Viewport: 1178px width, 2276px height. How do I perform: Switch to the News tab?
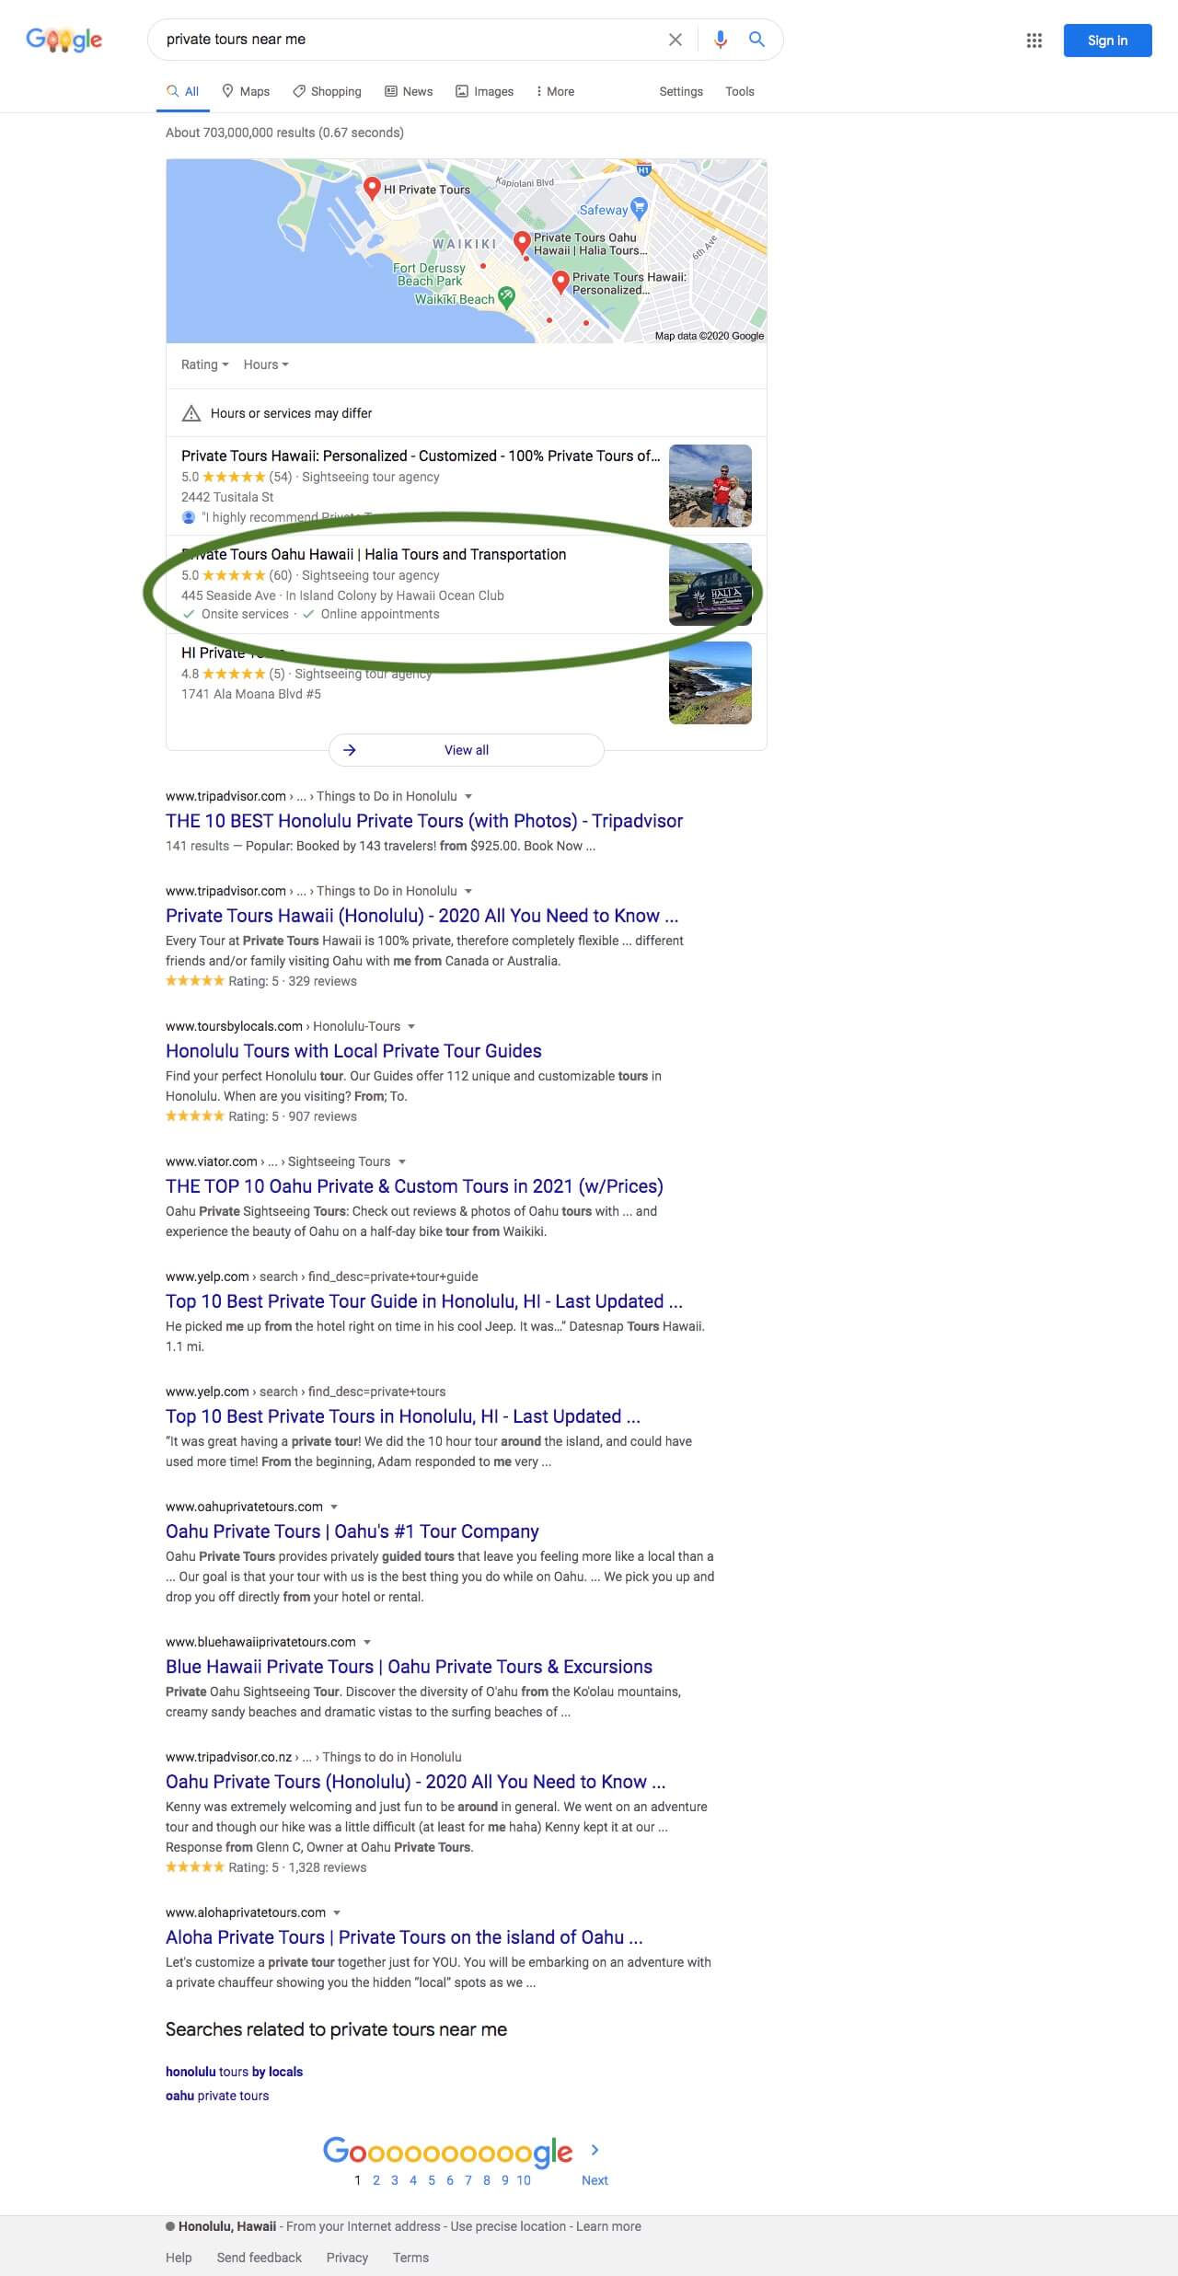pyautogui.click(x=409, y=91)
